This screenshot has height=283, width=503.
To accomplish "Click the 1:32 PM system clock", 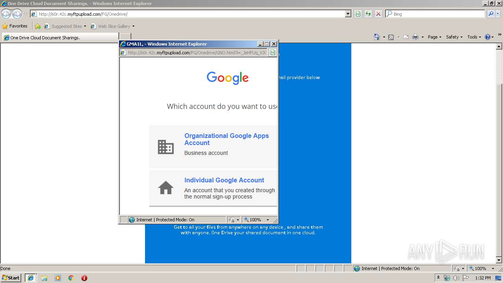I will [x=483, y=278].
